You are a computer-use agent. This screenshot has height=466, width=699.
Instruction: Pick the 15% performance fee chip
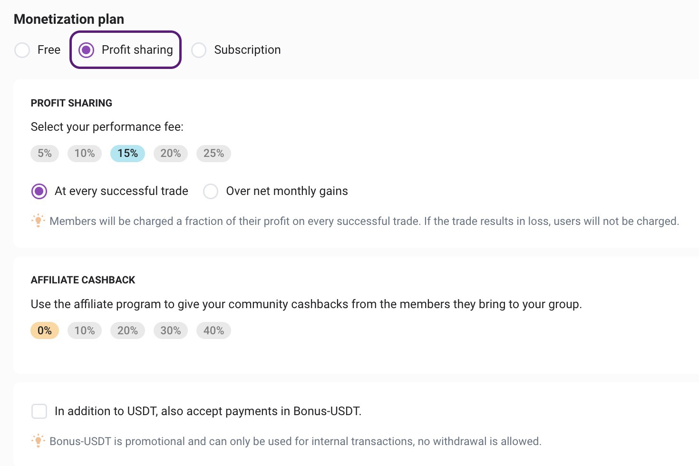pyautogui.click(x=127, y=154)
